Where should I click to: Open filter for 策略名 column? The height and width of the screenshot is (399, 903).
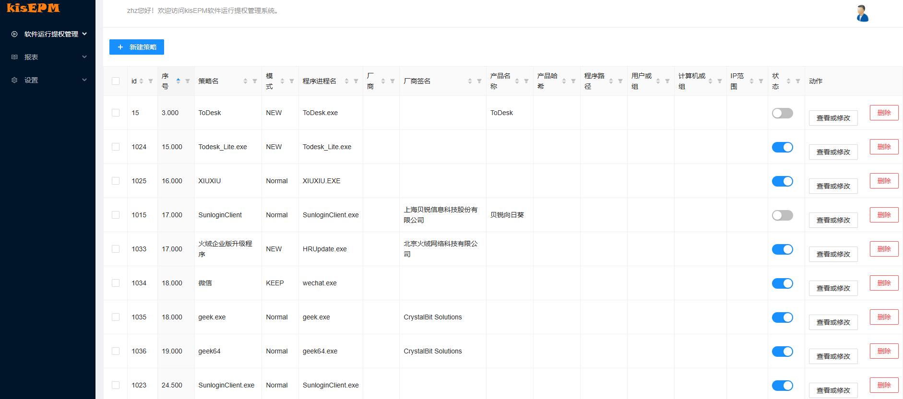[255, 81]
